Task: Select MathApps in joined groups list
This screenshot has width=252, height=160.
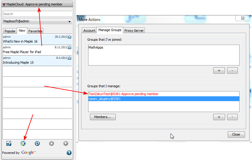Action: tap(164, 47)
